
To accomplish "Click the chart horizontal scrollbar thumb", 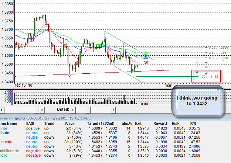I will 37,110.
